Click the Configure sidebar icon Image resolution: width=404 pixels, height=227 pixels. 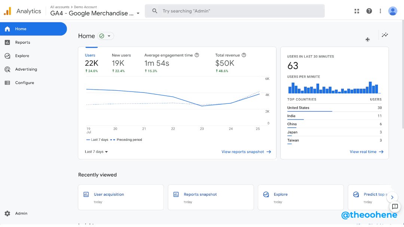pyautogui.click(x=7, y=83)
